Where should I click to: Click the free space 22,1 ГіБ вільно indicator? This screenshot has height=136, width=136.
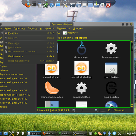click(x=116, y=110)
